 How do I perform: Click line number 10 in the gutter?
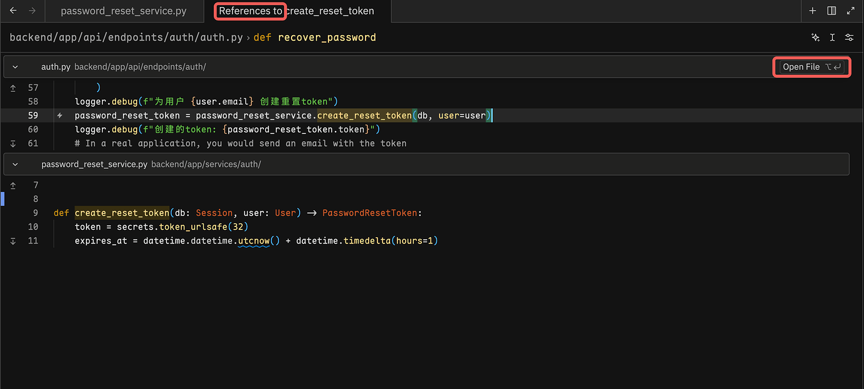[33, 226]
